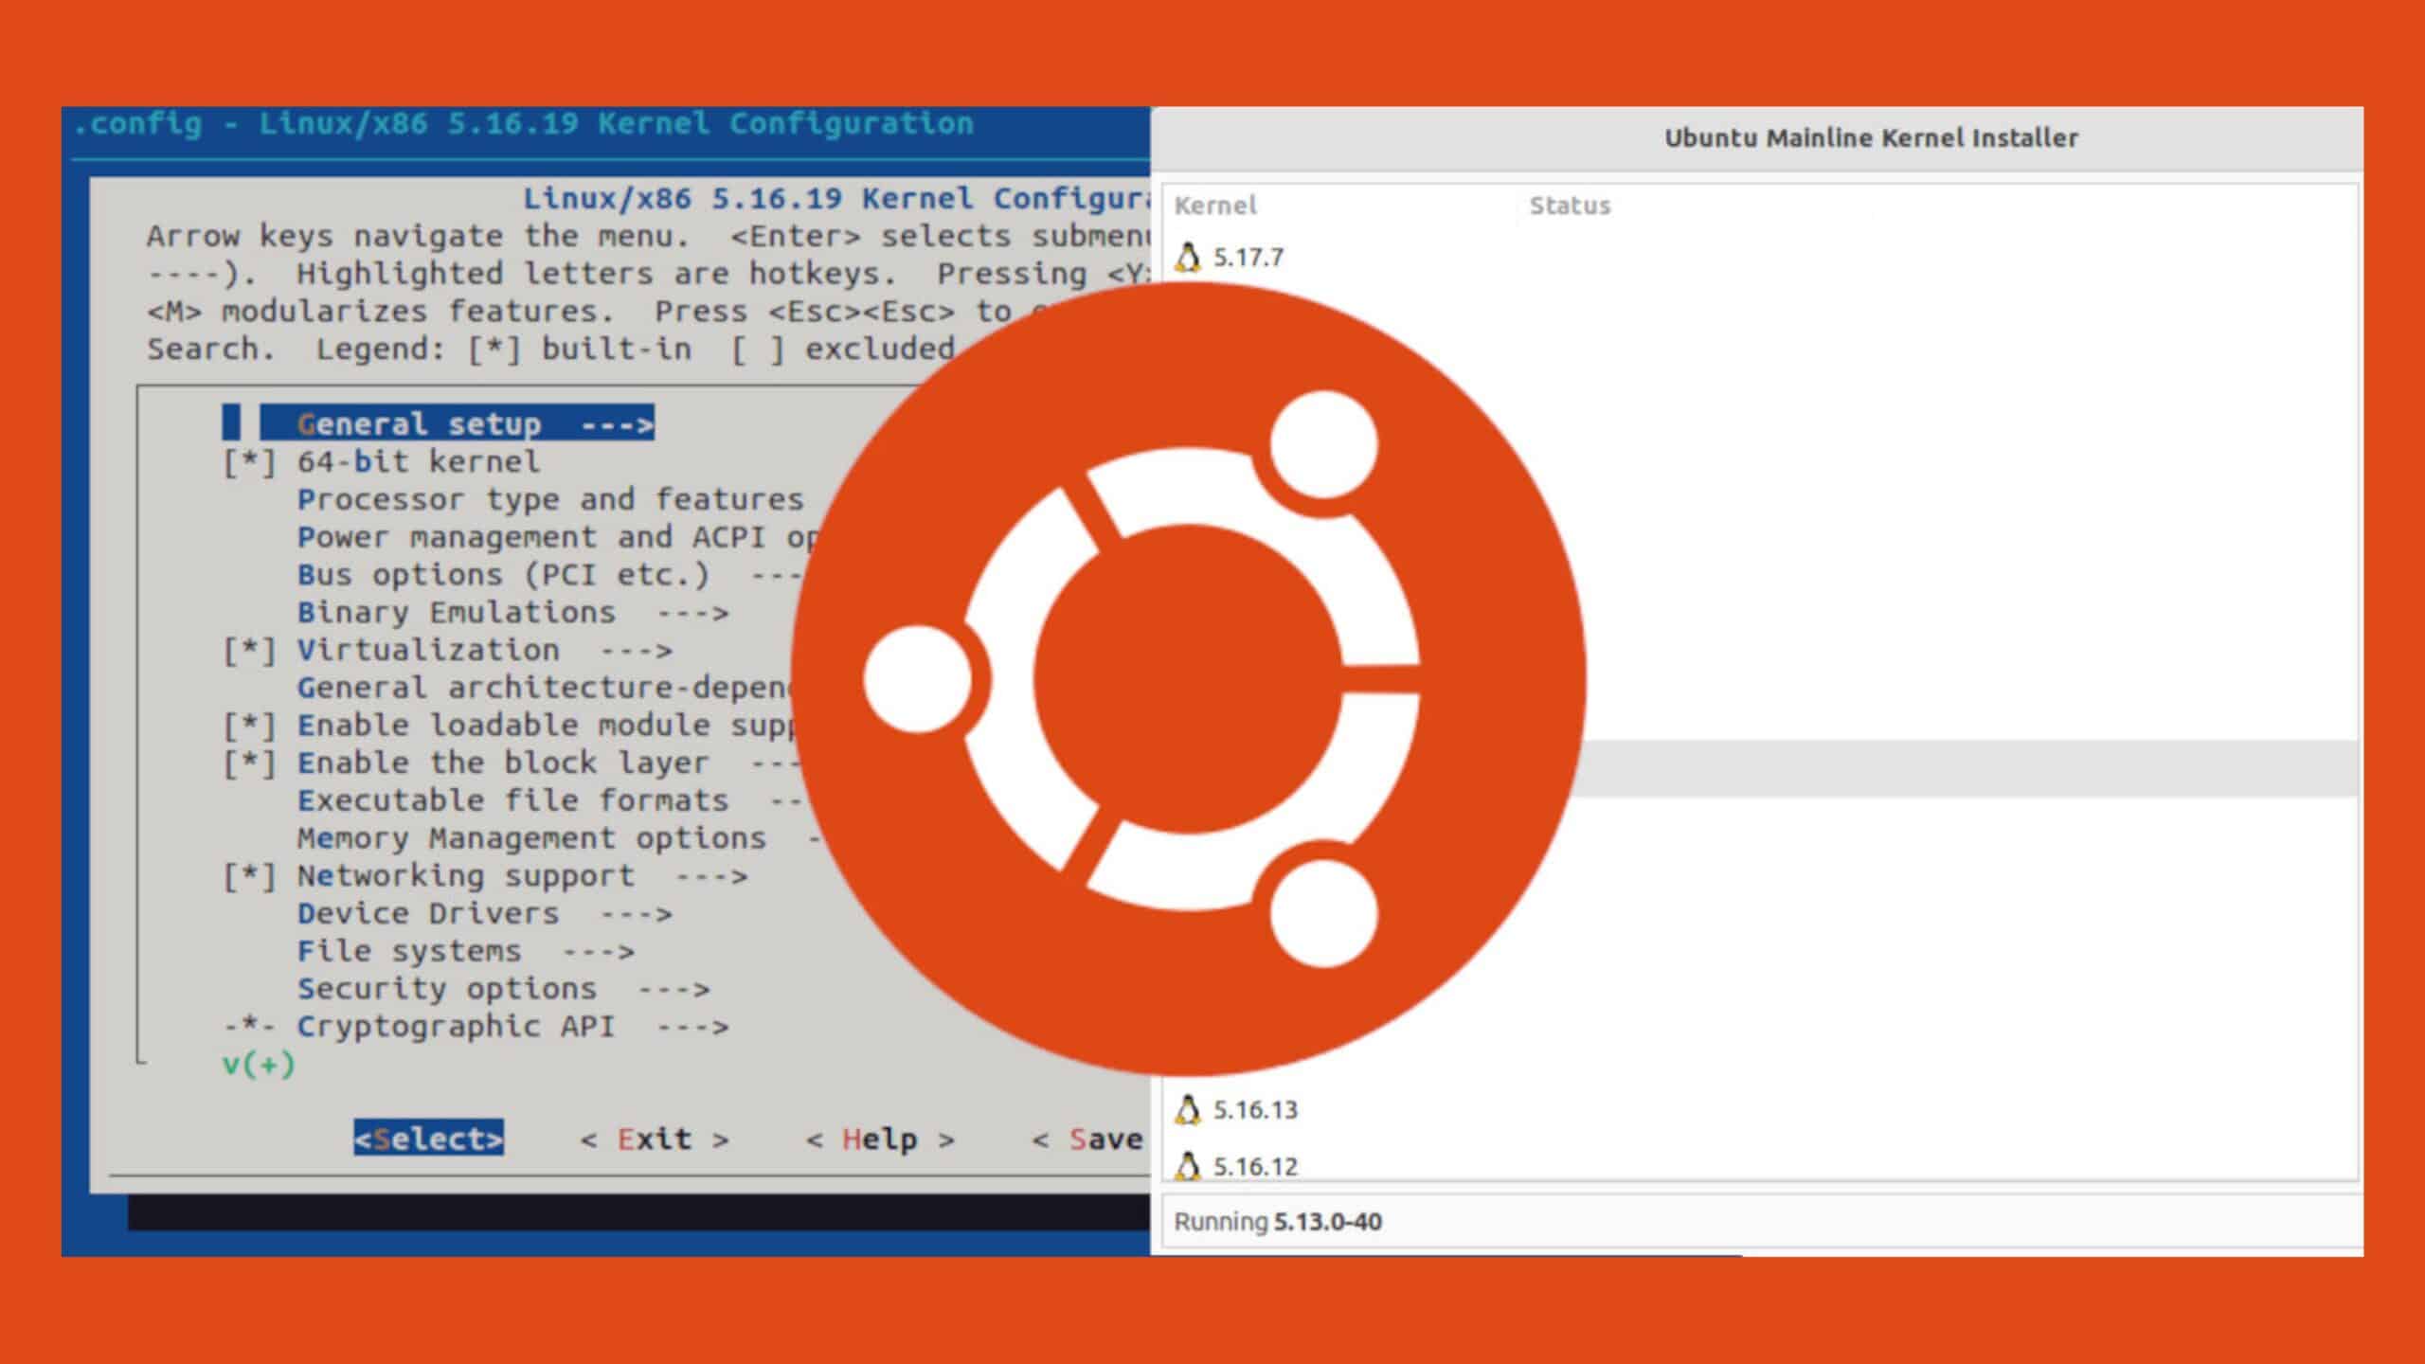Select kernel 5.16.13 row text

(1255, 1110)
